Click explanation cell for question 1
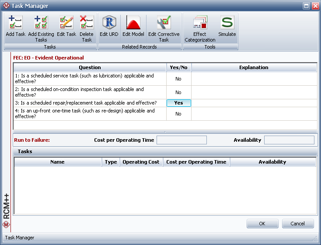Viewport: 321px width, 245px height. click(254, 79)
